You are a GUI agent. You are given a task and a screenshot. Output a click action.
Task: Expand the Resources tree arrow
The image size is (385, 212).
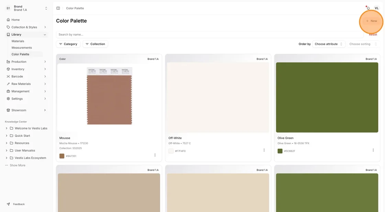click(x=7, y=143)
